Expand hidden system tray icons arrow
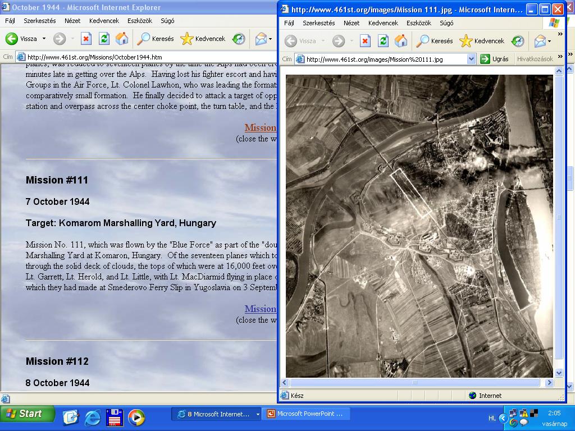This screenshot has width=575, height=431. point(503,418)
